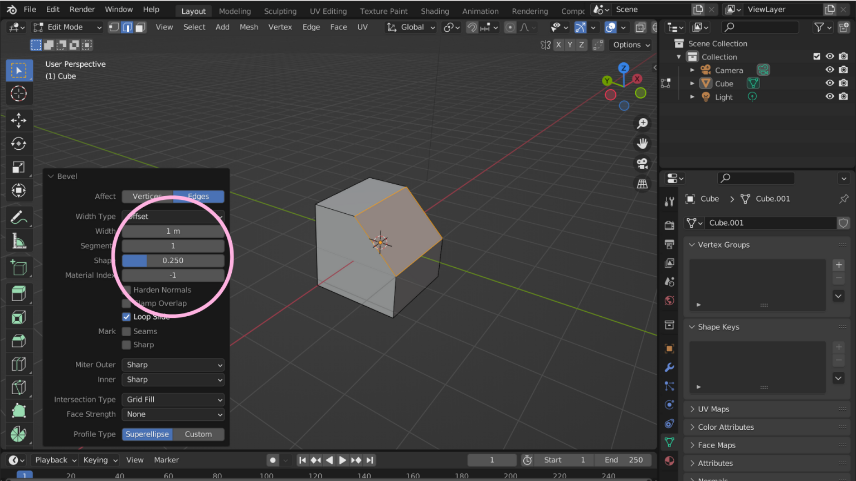
Task: Activate the Annotate tool
Action: point(19,217)
